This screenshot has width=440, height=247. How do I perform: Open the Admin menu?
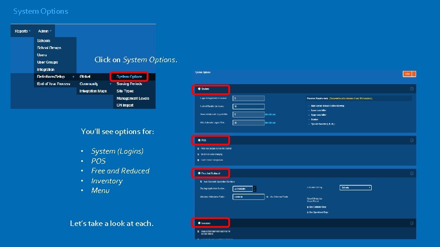click(x=44, y=31)
